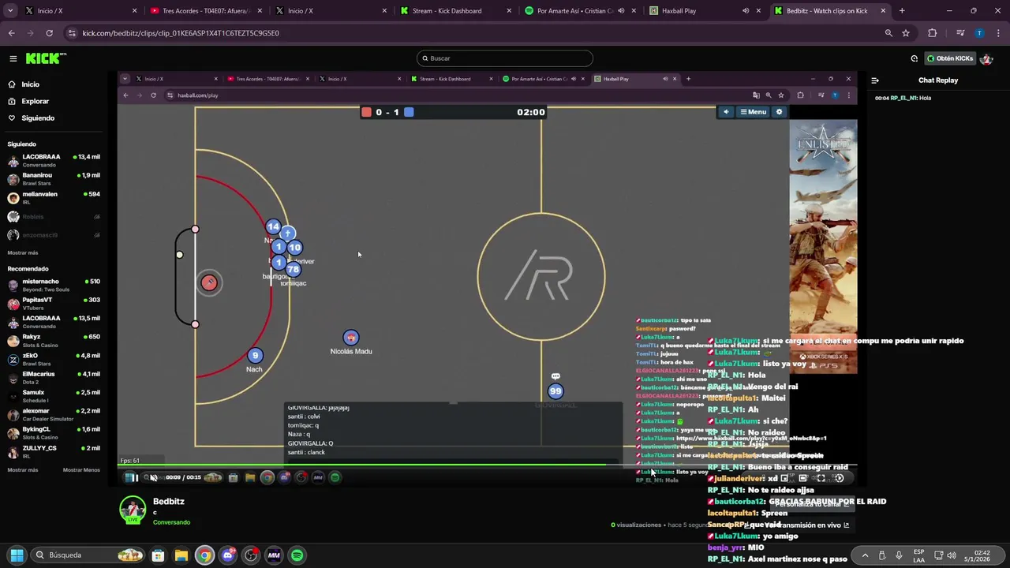Go back in browser toolbar
Screen dimensions: 1010x568
point(11,33)
